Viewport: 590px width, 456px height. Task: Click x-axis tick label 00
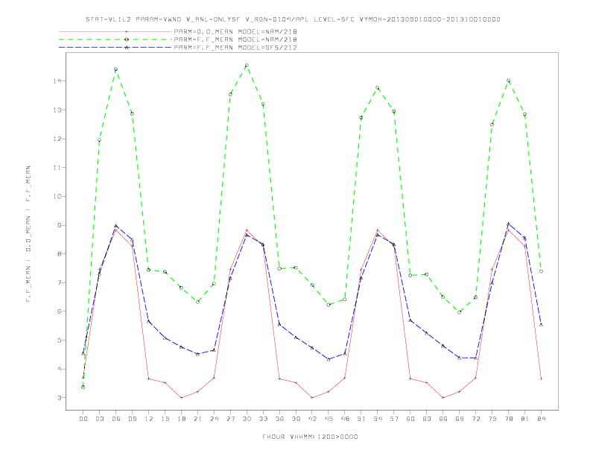83,419
